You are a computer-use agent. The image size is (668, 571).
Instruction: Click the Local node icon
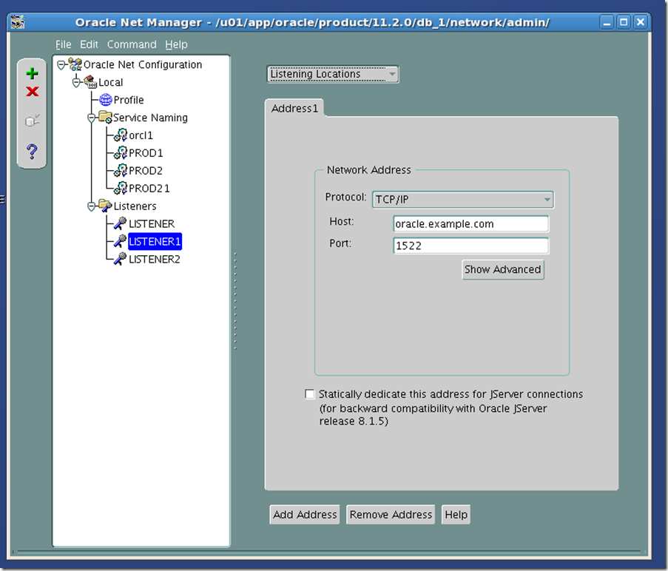(90, 82)
